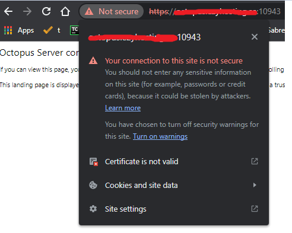Image resolution: width=292 pixels, height=233 pixels.
Task: Follow the Learn more link
Action: click(123, 108)
